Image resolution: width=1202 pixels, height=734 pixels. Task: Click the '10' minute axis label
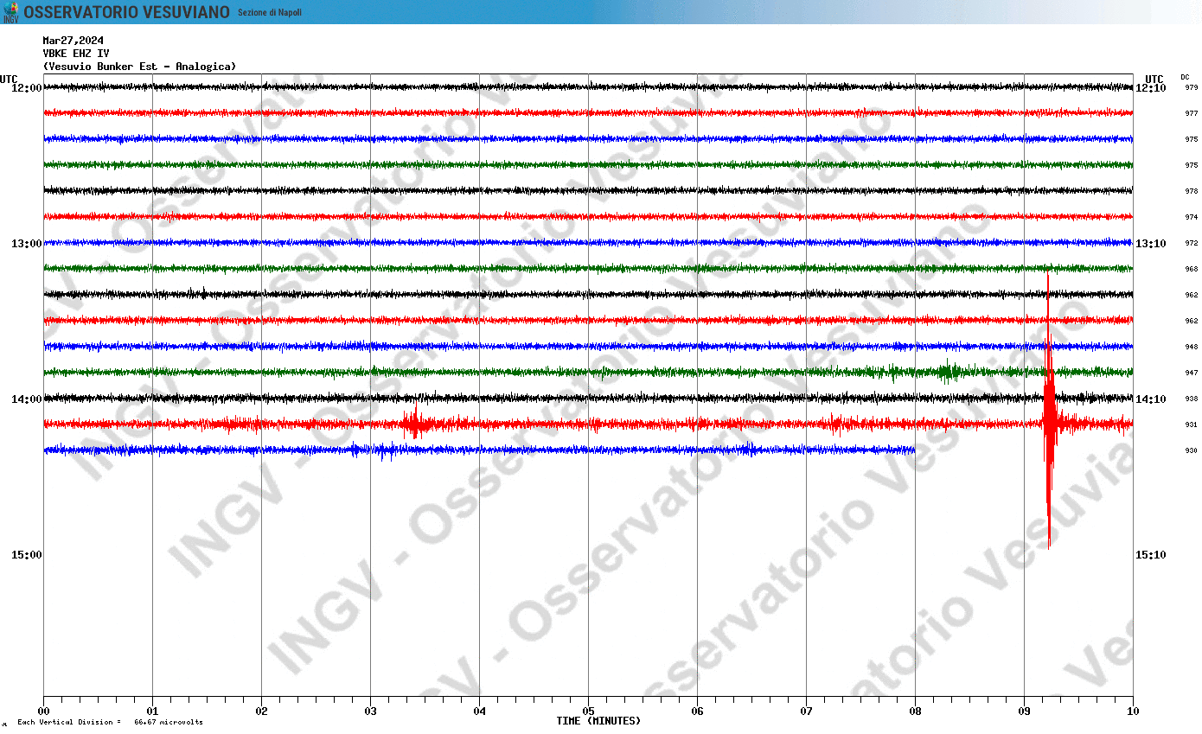1133,712
